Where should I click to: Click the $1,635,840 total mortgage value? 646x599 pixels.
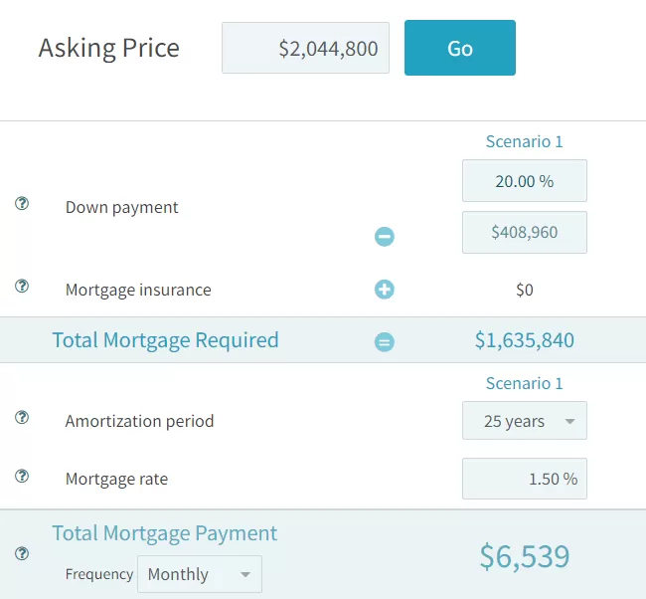[x=525, y=340]
